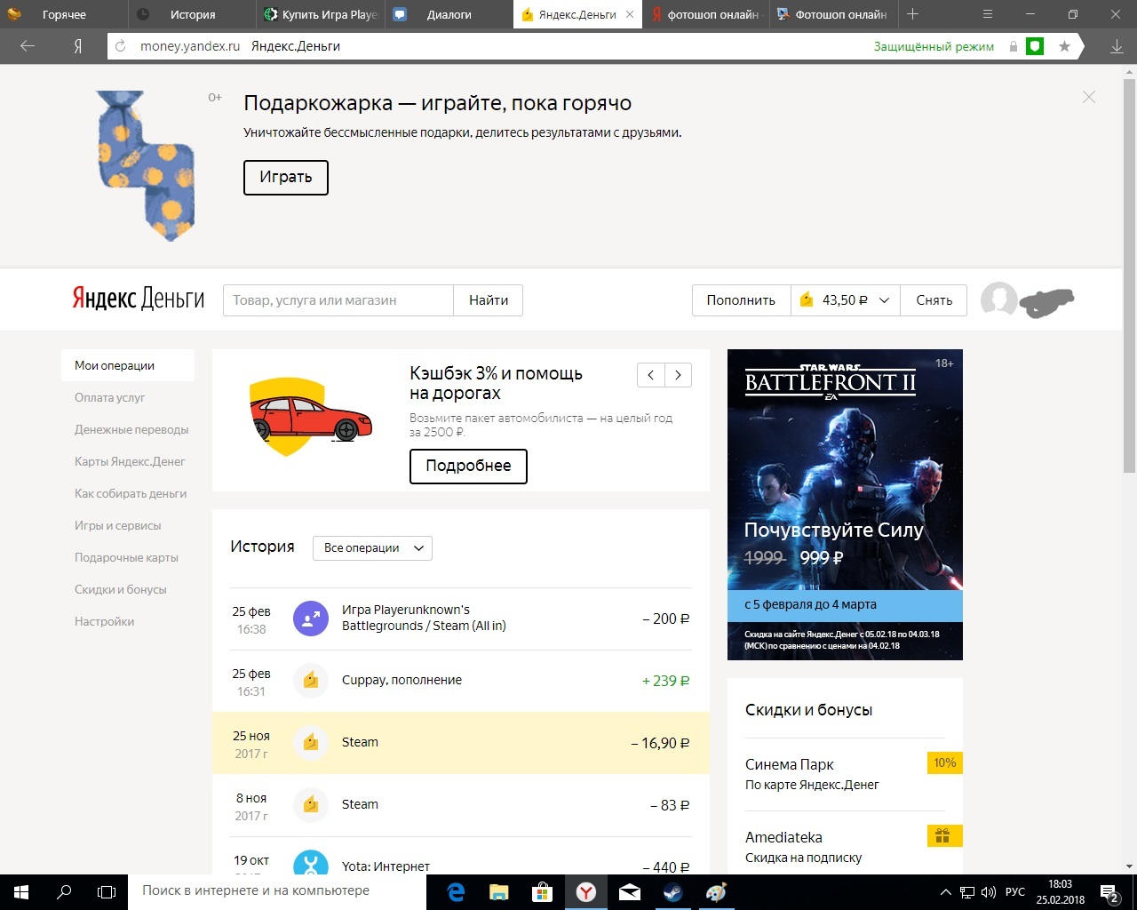This screenshot has width=1137, height=910.
Task: Reload page using refresh icon
Action: 122,46
